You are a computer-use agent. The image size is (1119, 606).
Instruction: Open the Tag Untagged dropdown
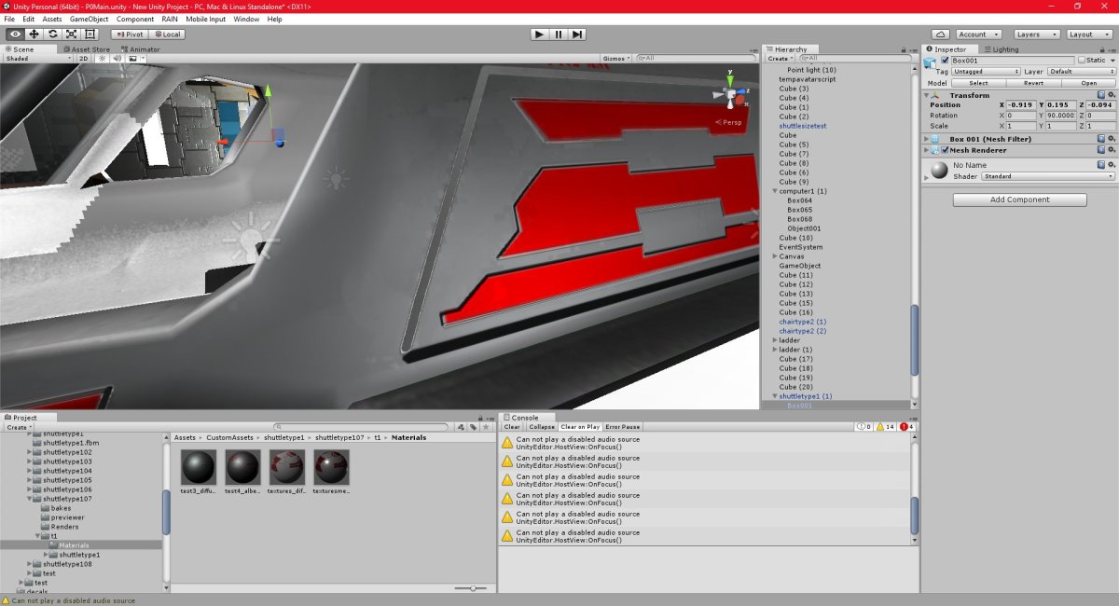pos(986,71)
